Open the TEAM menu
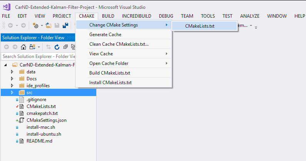The image size is (306, 161). click(187, 16)
